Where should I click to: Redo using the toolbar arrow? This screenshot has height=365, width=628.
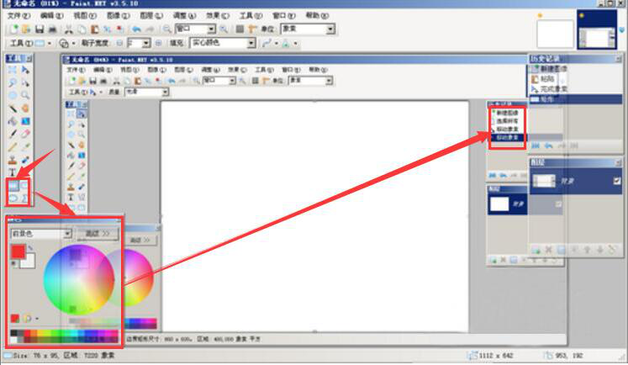[x=150, y=29]
